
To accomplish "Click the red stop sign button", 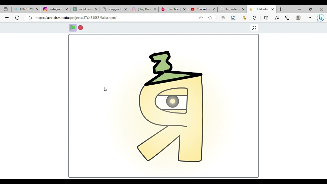I will pos(80,28).
